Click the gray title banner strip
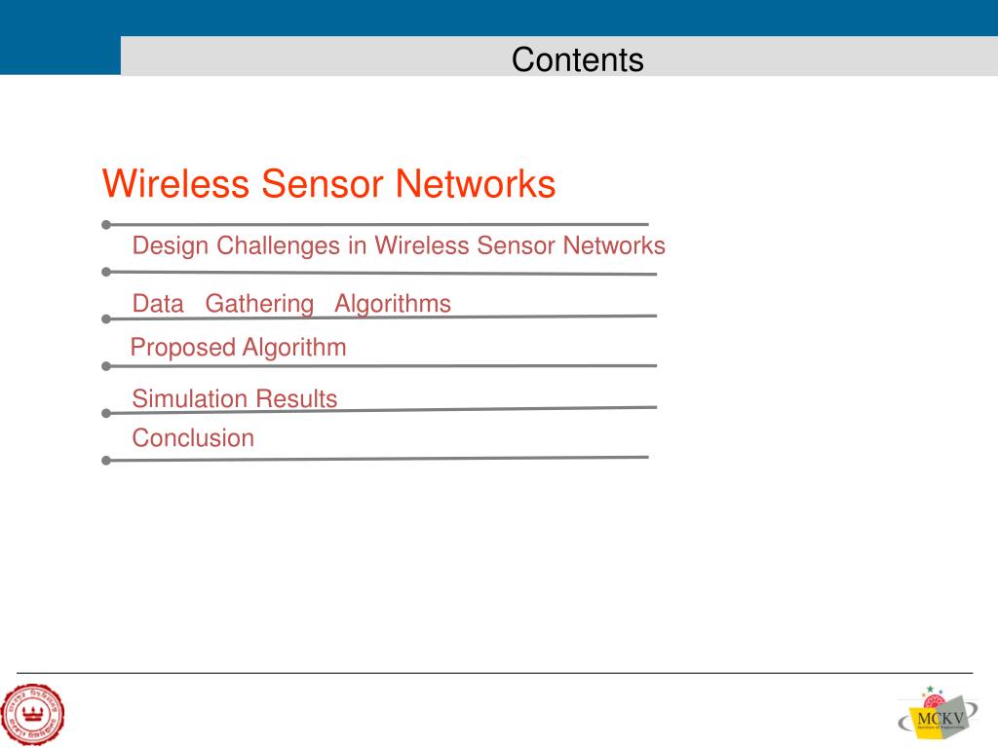Viewport: 998px width, 748px height. pyautogui.click(x=559, y=56)
